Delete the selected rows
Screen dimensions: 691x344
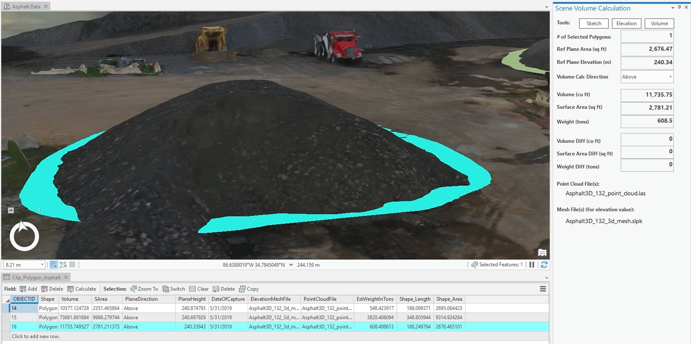(224, 289)
